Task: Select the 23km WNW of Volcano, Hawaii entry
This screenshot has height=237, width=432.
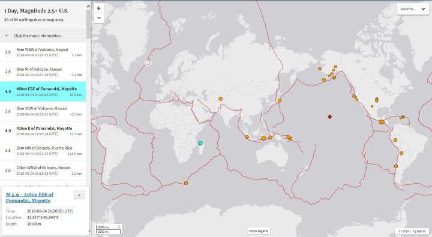Action: click(43, 171)
